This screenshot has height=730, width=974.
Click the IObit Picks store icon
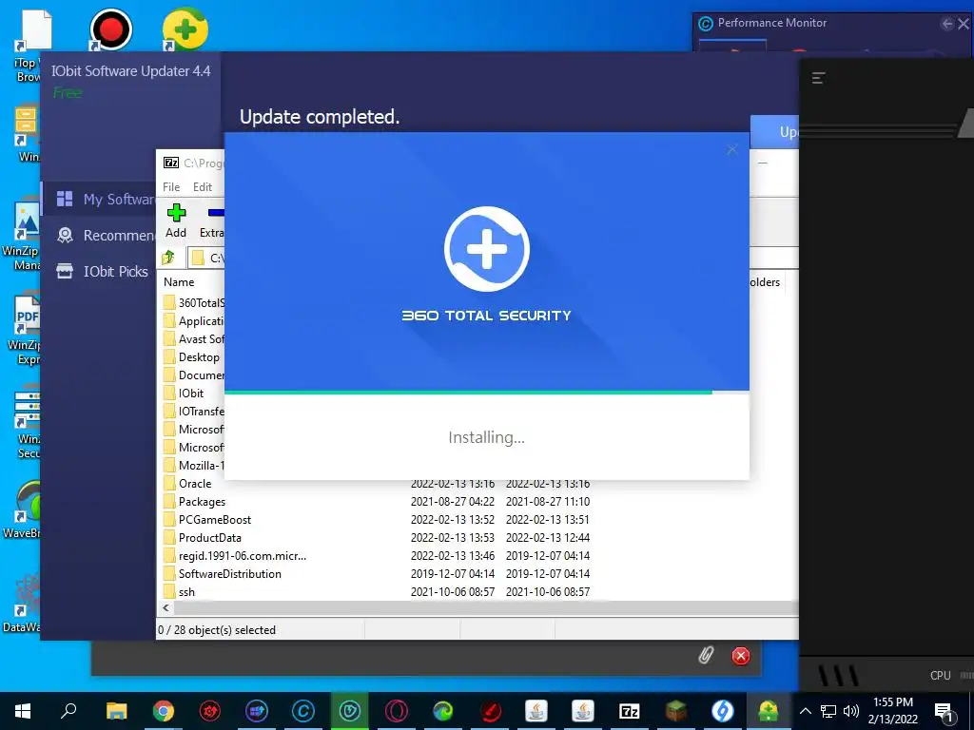(x=65, y=271)
